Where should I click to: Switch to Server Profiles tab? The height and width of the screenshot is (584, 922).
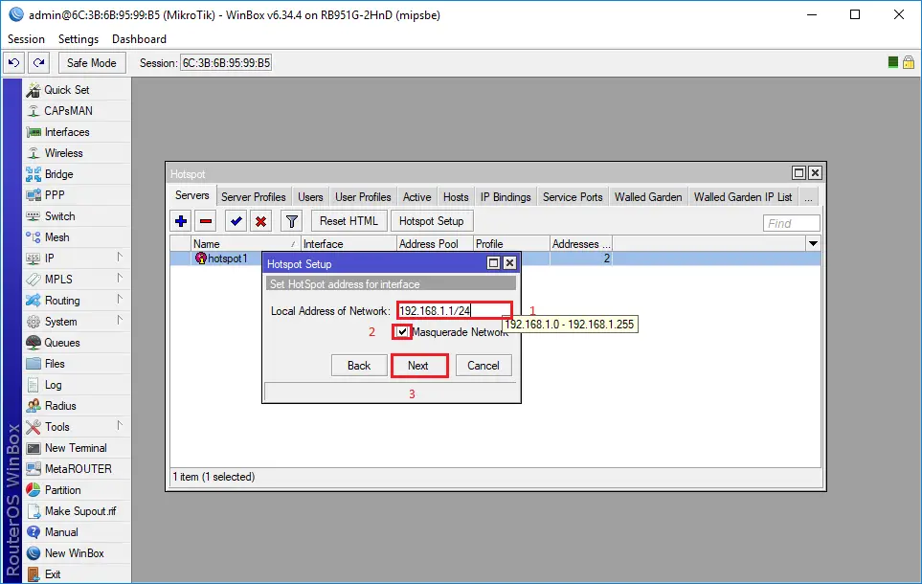pyautogui.click(x=254, y=197)
